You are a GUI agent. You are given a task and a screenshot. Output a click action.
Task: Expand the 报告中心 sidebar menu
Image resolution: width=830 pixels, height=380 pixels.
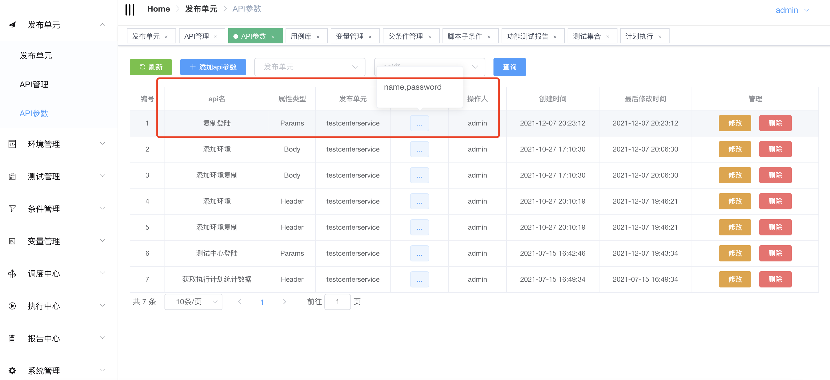click(103, 338)
